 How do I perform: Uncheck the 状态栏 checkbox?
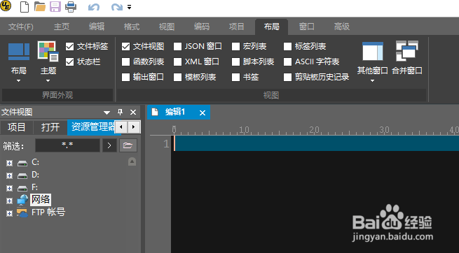[69, 62]
